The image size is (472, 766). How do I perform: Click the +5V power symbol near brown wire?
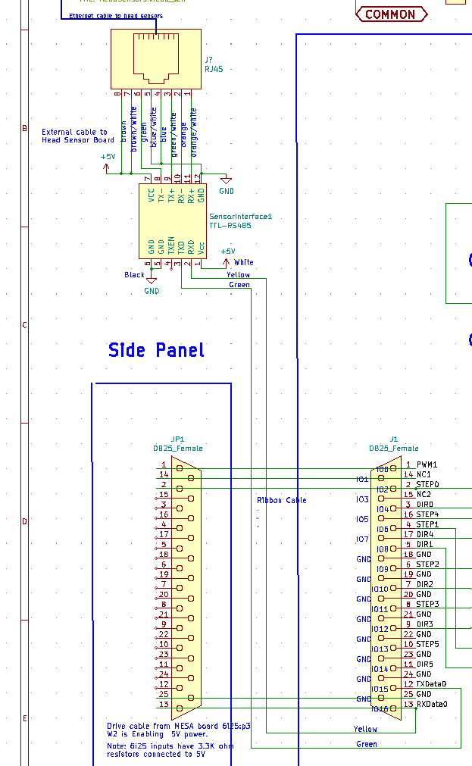(108, 163)
